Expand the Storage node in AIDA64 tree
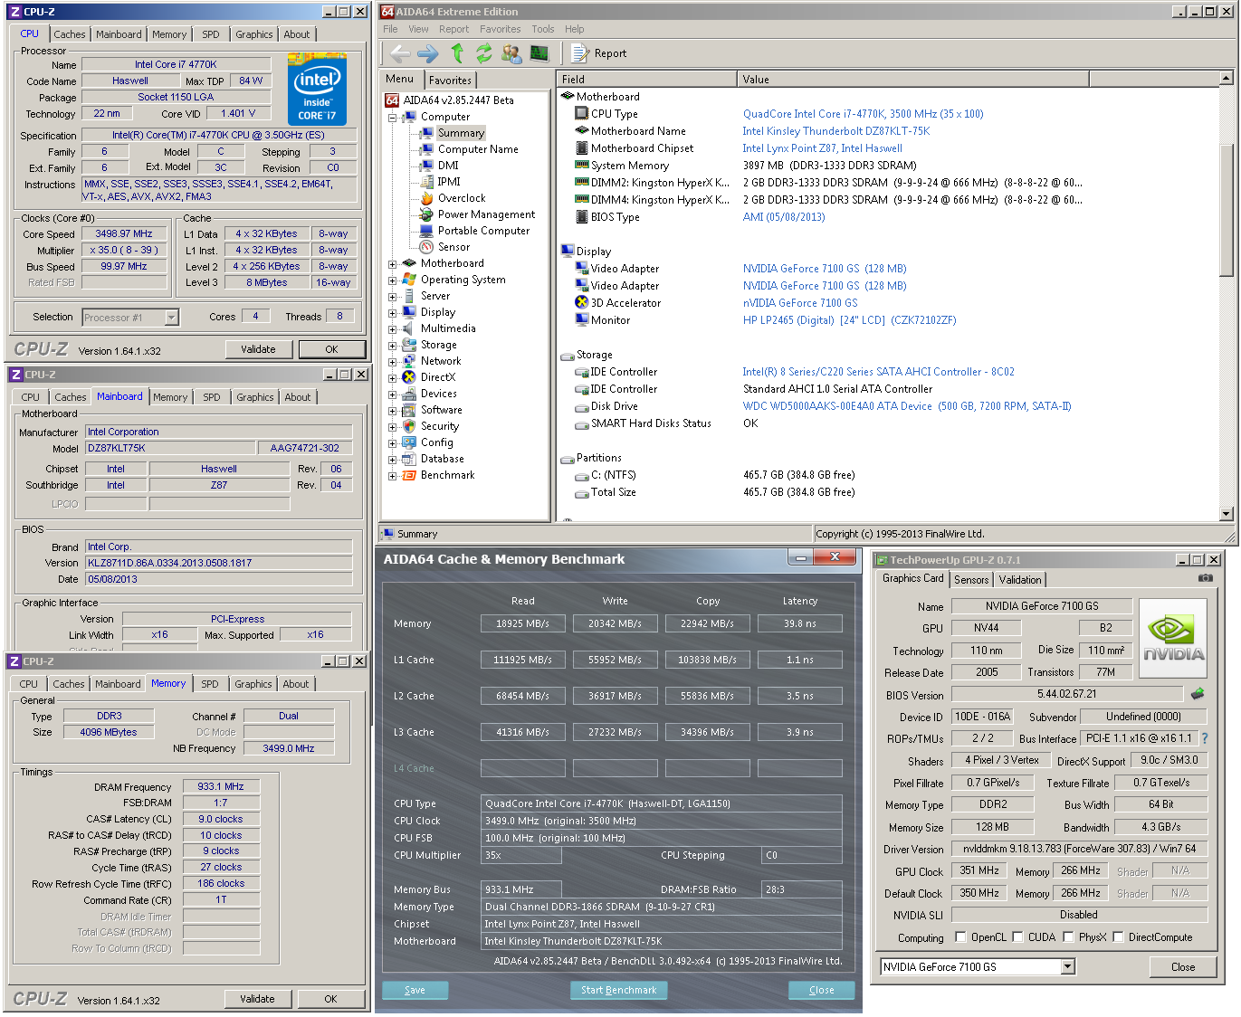Image resolution: width=1241 pixels, height=1017 pixels. click(393, 346)
